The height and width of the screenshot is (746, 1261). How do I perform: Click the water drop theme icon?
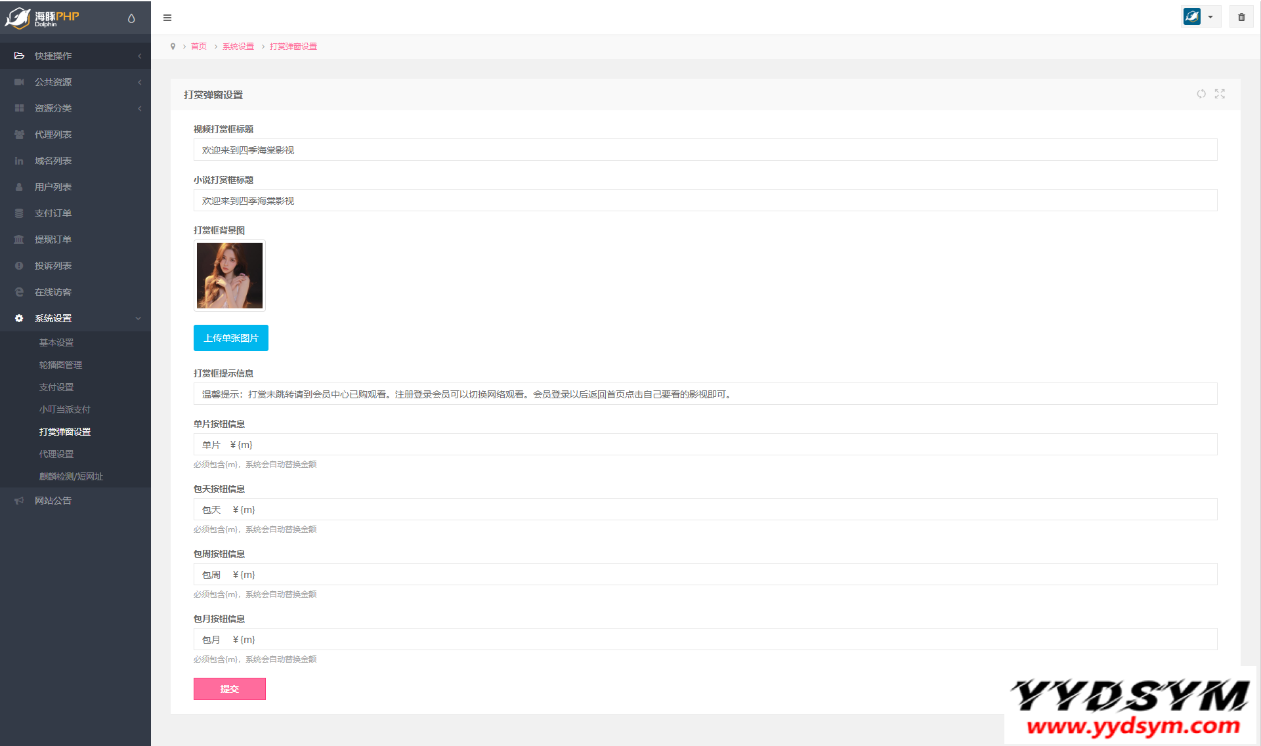[131, 18]
